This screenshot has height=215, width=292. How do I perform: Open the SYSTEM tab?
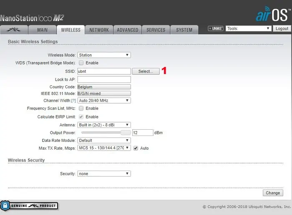pos(184,30)
